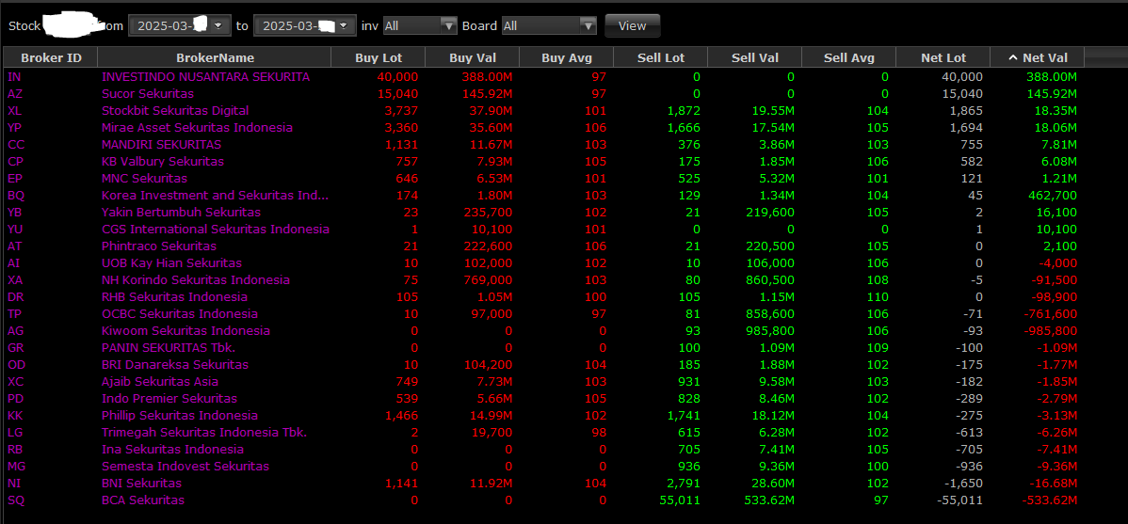Click Buy Val cell 14.99M
Viewport: 1128px width, 524px height.
coord(491,416)
